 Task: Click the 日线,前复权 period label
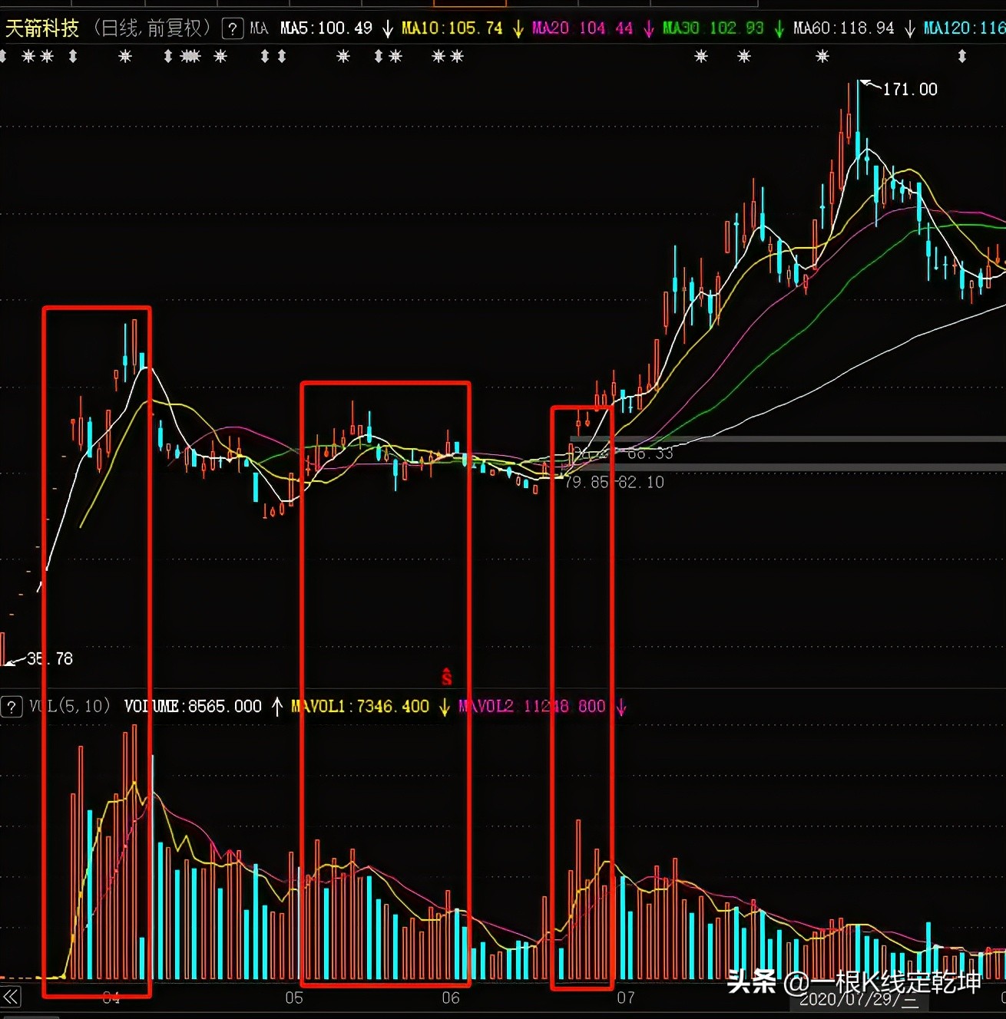151,28
